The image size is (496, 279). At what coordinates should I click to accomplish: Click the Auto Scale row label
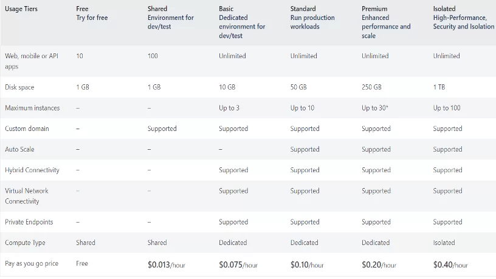point(19,149)
